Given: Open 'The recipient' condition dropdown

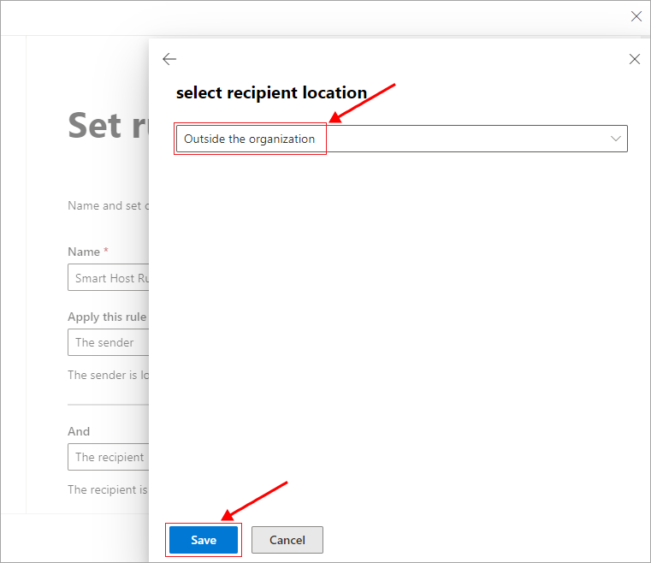Looking at the screenshot, I should (108, 457).
